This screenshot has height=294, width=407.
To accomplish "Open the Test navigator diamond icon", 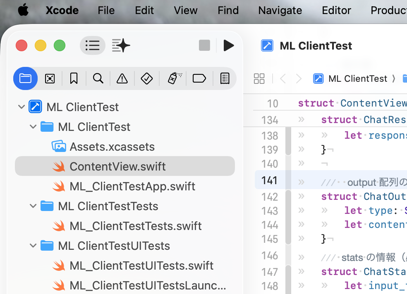I will [x=147, y=78].
